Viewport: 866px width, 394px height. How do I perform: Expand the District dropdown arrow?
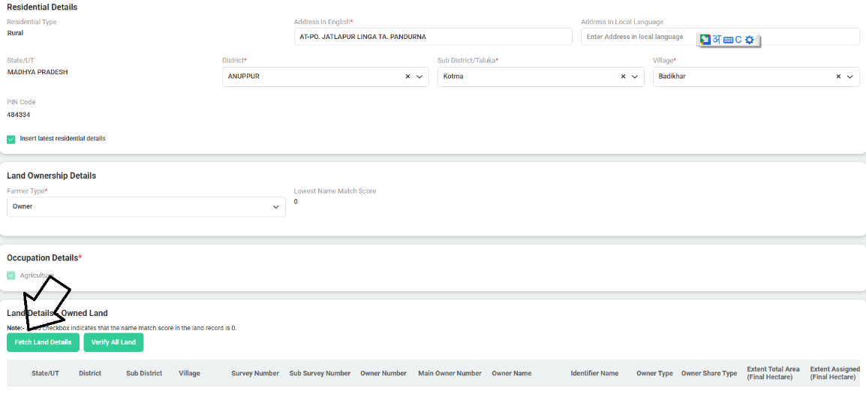click(x=419, y=77)
